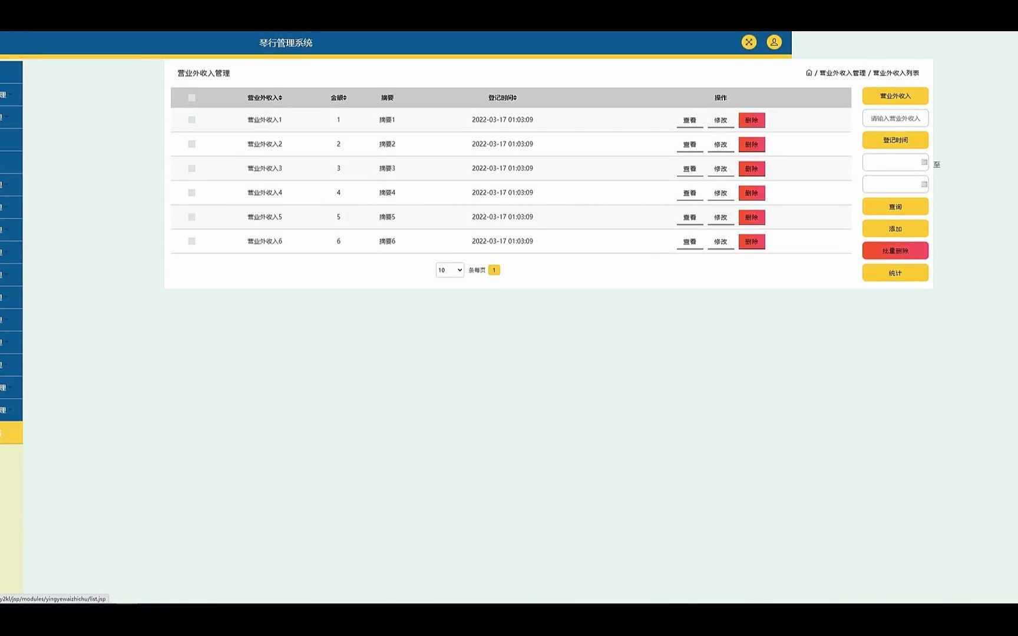Click 修改 for row 营业外收入2
This screenshot has height=636, width=1018.
point(720,144)
